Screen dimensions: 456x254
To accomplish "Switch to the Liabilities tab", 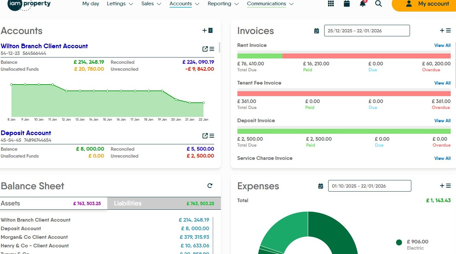I will 164,203.
